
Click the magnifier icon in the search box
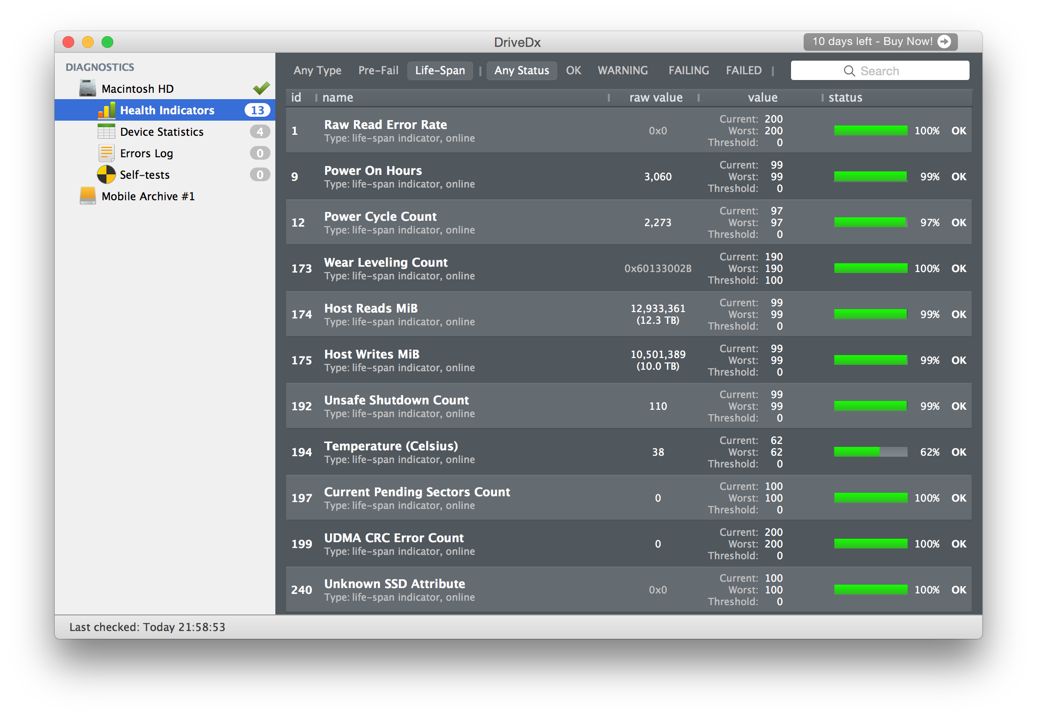click(850, 71)
